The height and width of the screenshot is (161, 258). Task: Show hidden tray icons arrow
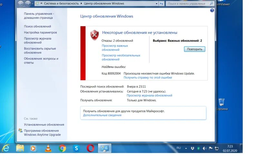[186, 148]
